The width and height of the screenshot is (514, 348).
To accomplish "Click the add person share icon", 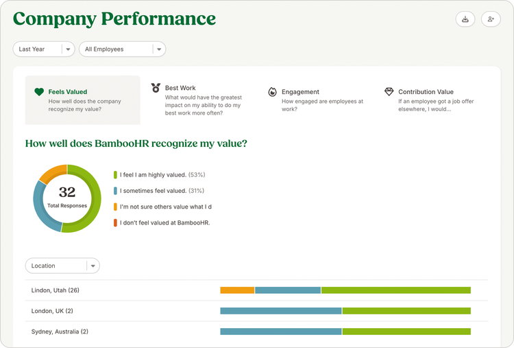I will pos(491,19).
